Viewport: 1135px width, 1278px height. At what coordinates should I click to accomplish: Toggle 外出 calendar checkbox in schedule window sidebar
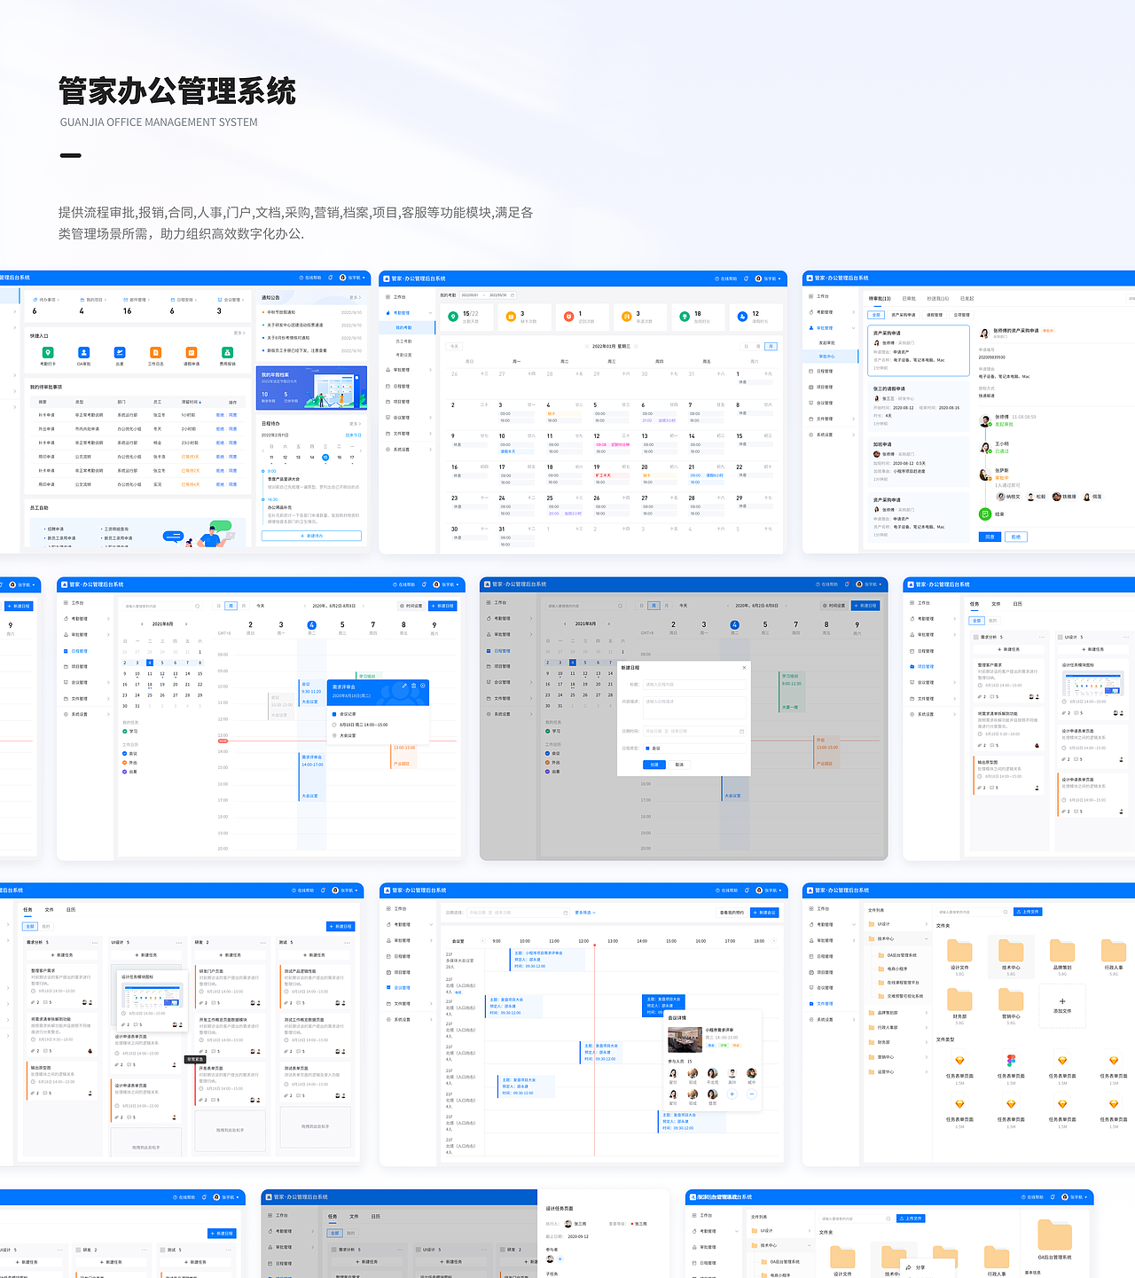click(124, 763)
